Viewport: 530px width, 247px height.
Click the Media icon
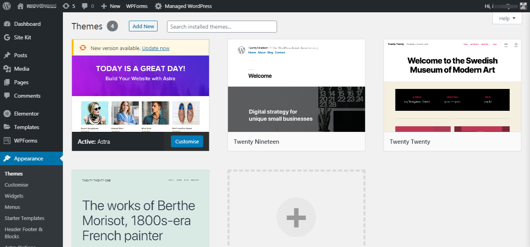[x=7, y=69]
